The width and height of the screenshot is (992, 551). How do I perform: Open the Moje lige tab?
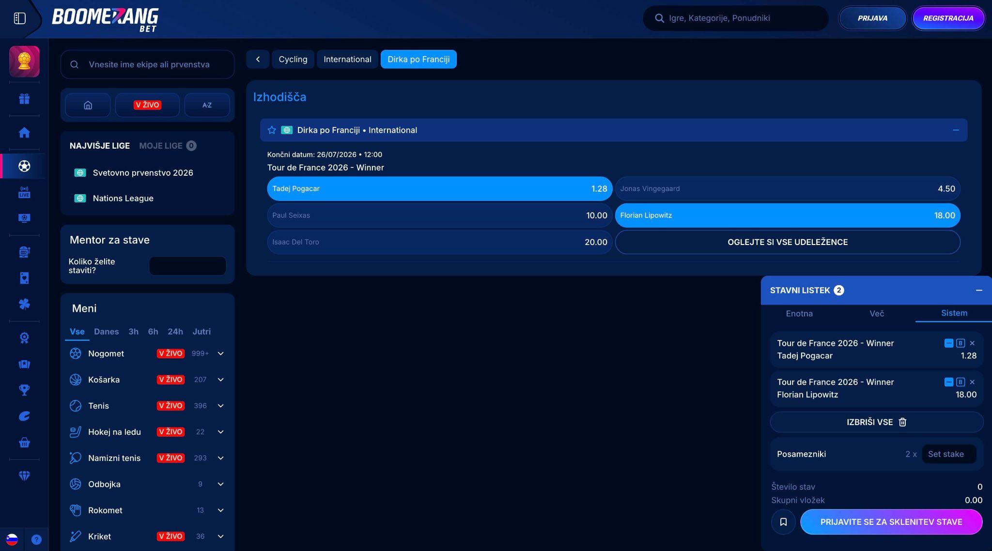tap(167, 146)
